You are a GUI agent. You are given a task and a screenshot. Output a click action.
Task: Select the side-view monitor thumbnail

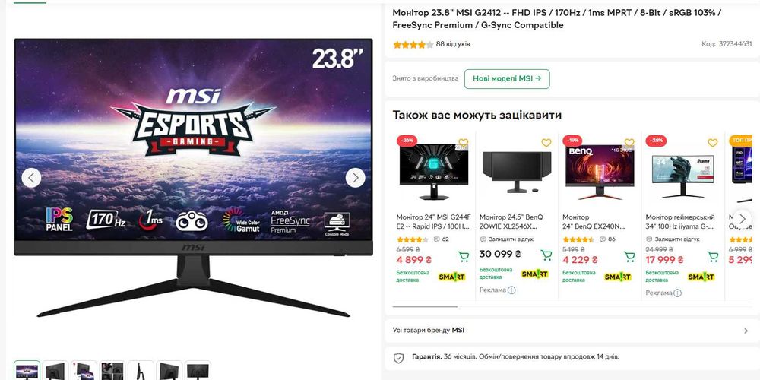click(x=141, y=371)
